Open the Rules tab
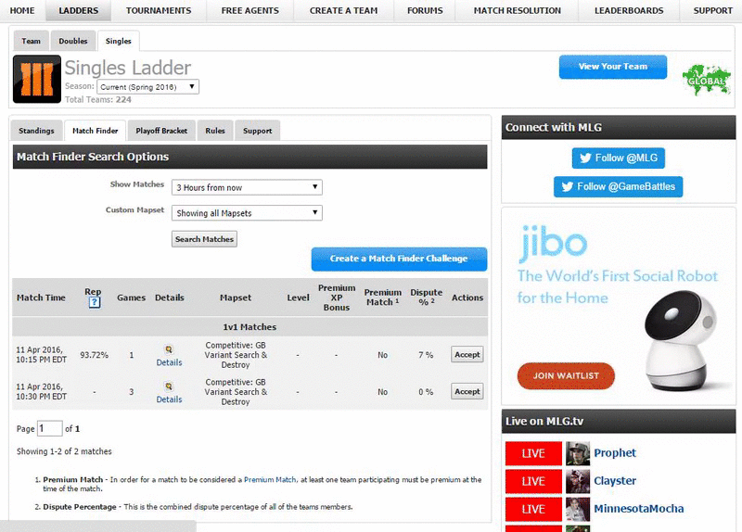The height and width of the screenshot is (532, 742). [215, 131]
